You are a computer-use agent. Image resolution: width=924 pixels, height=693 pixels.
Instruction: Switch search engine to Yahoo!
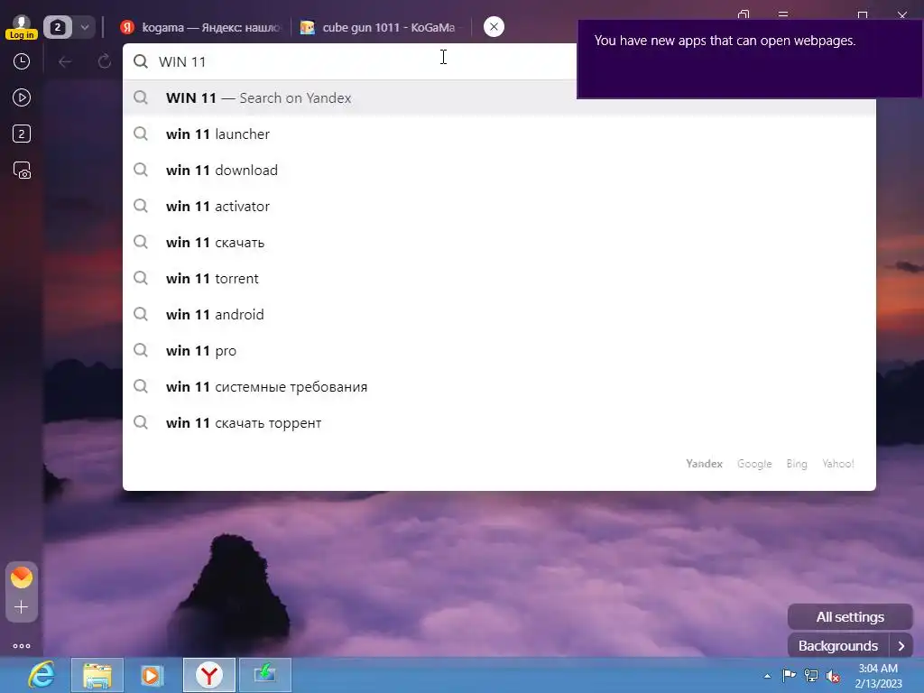point(838,464)
